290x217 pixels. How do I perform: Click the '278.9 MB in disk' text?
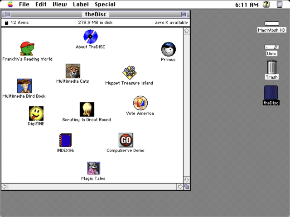[95, 23]
